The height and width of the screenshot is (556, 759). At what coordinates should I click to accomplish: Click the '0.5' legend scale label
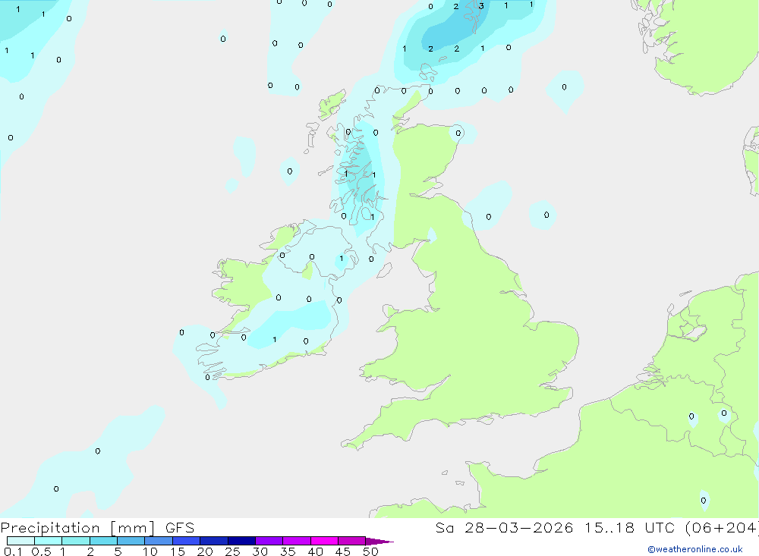pyautogui.click(x=41, y=551)
